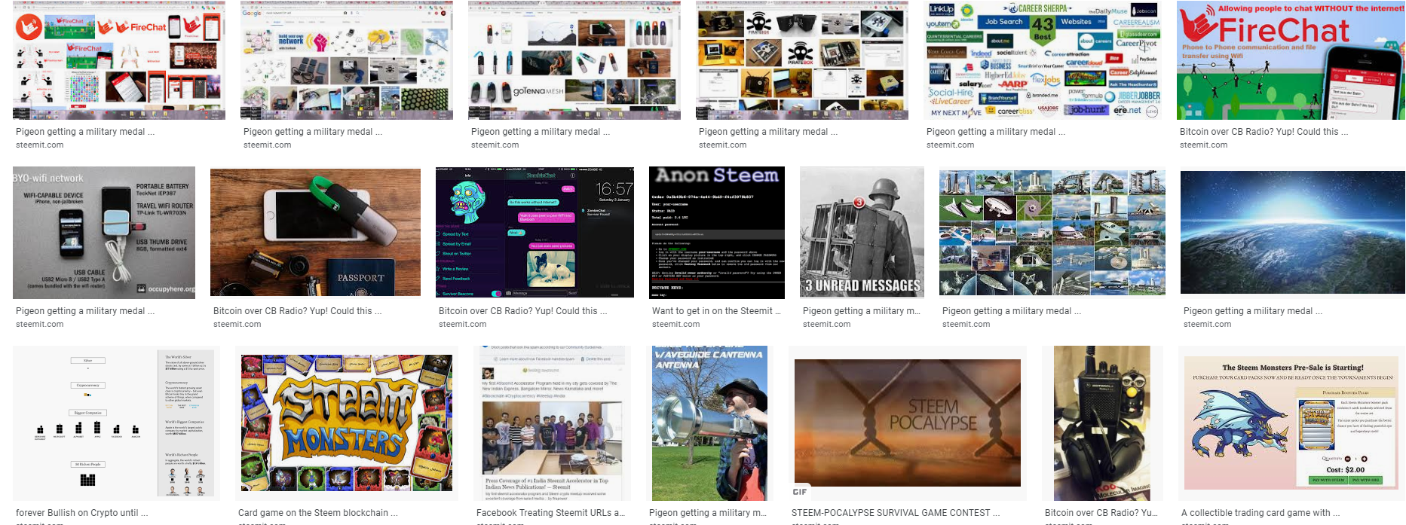Click steemit.com source under passport photo
The width and height of the screenshot is (1406, 525).
(237, 325)
